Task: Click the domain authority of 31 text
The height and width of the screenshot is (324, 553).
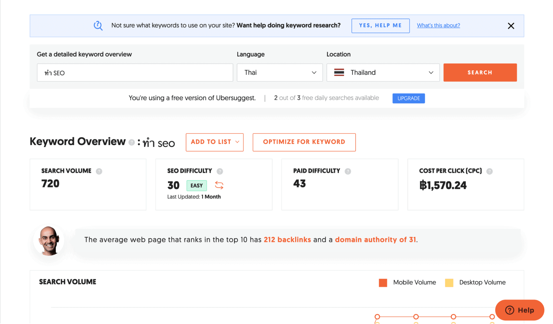Action: (x=375, y=240)
